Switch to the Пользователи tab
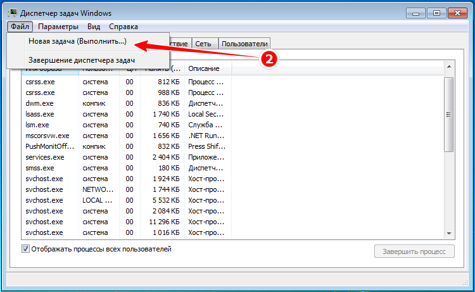 click(x=244, y=44)
